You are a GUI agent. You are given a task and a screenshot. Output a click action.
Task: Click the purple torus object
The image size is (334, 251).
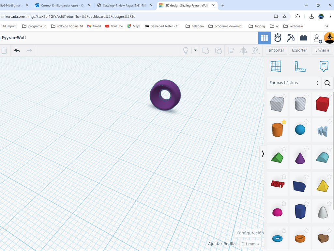coord(165,95)
